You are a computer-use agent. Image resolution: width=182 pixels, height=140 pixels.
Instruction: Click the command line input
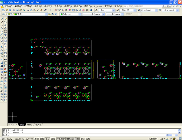[84, 135]
